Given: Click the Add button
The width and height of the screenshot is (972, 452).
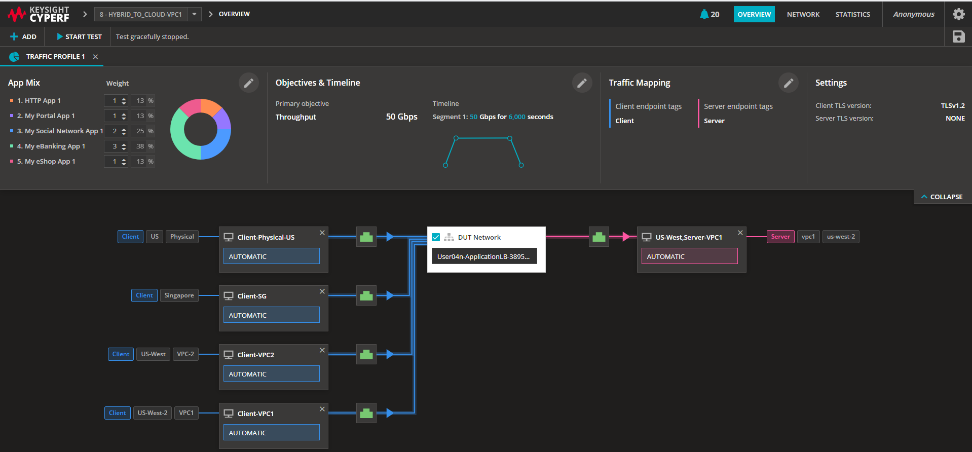Looking at the screenshot, I should tap(23, 36).
